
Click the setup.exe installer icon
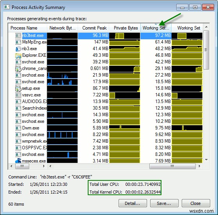click(18, 88)
